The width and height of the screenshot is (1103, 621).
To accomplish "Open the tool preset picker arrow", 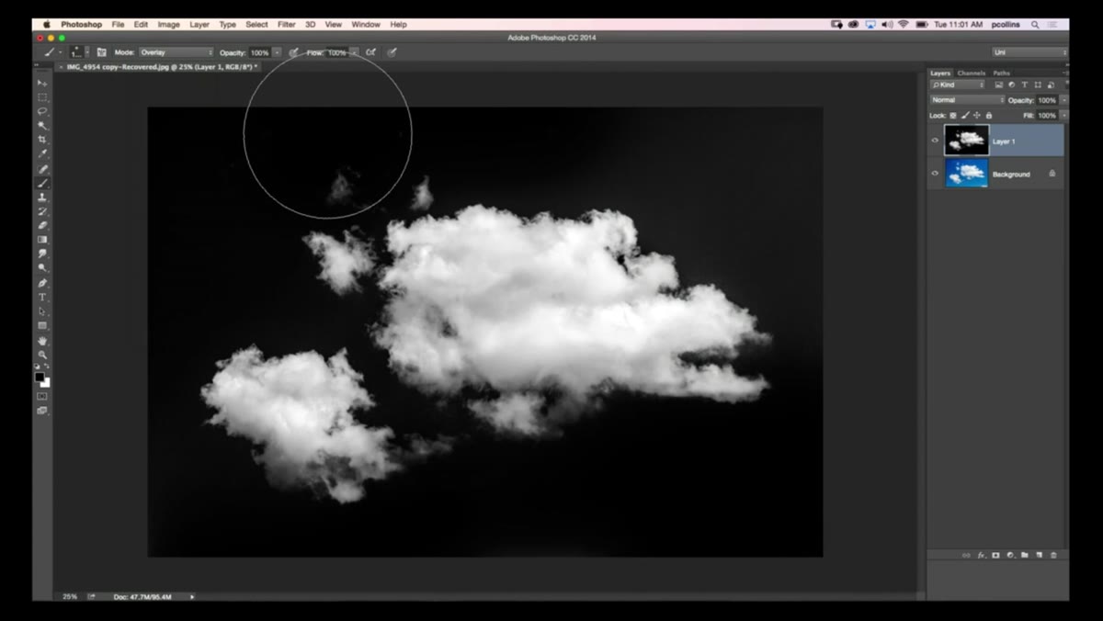I will pos(61,52).
